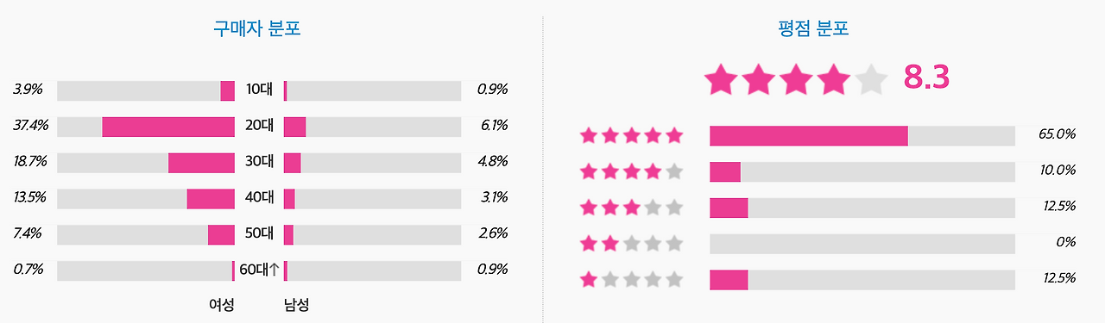Click the one-star rating row icons
This screenshot has height=323, width=1105.
click(631, 280)
